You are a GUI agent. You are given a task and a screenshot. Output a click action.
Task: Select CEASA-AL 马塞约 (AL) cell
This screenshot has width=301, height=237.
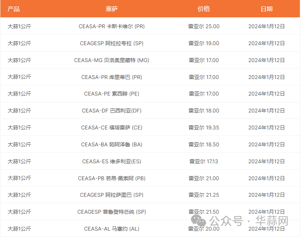pos(111,229)
